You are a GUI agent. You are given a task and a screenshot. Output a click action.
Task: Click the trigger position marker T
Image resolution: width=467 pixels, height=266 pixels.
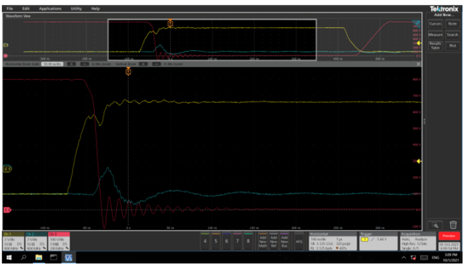click(128, 71)
